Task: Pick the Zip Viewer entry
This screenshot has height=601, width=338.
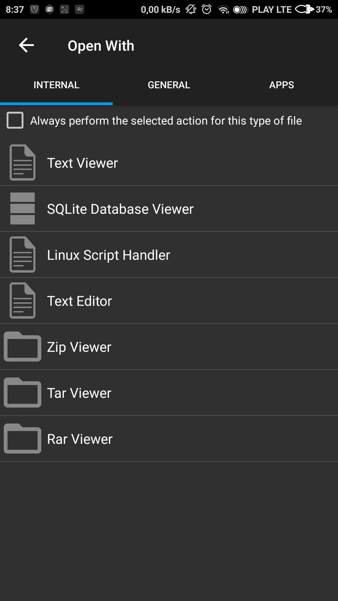Action: [x=79, y=347]
